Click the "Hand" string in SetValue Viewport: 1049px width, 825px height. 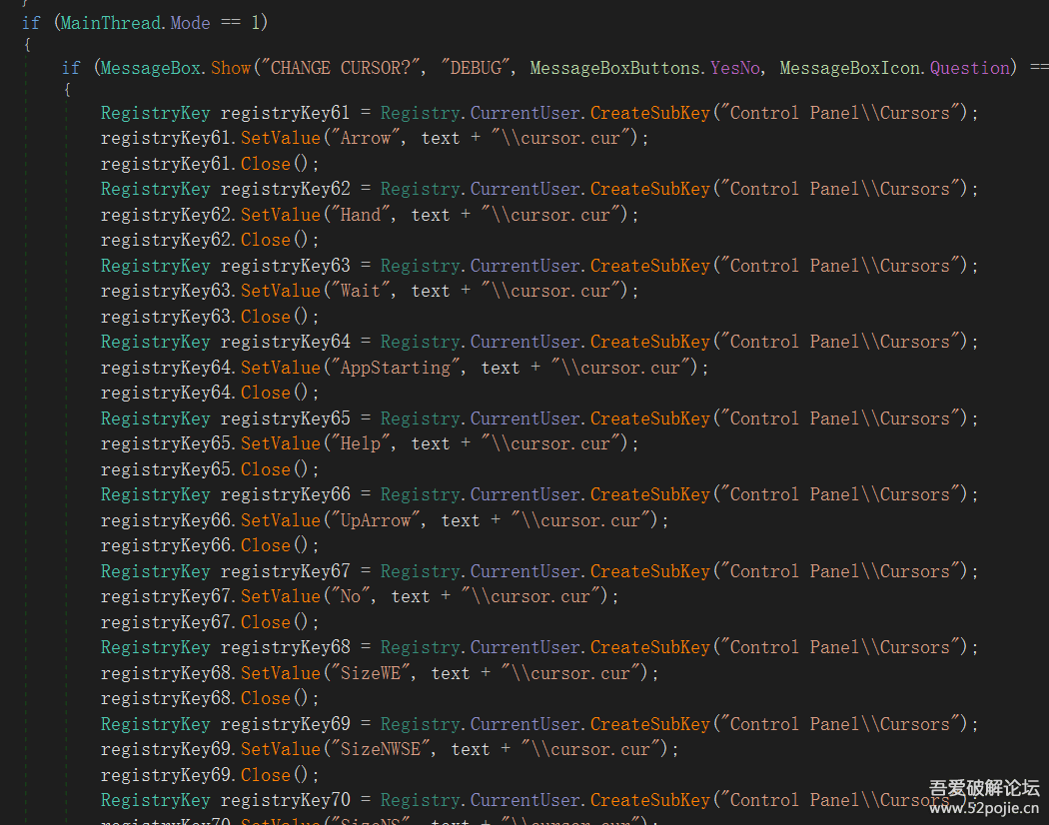tap(361, 215)
